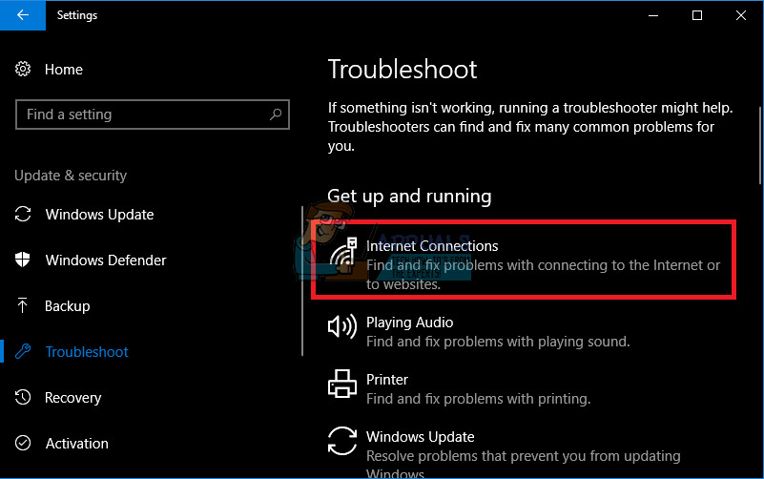Select the Windows Update troubleshooter entry
This screenshot has width=764, height=479.
tap(420, 437)
